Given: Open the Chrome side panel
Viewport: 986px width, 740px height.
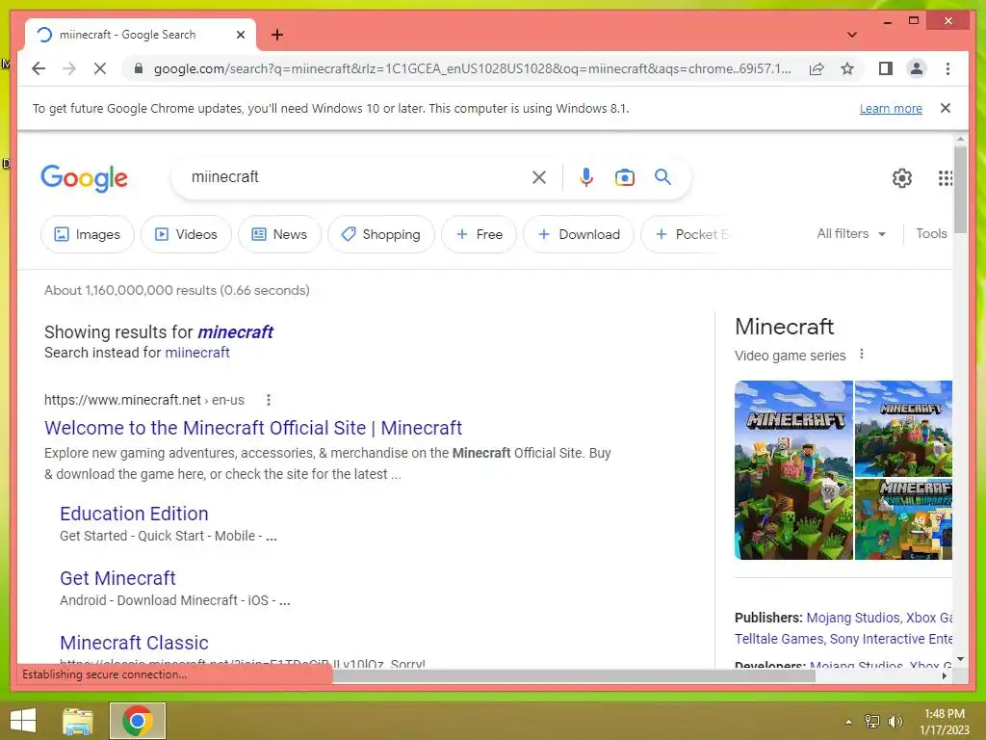Looking at the screenshot, I should [x=886, y=68].
